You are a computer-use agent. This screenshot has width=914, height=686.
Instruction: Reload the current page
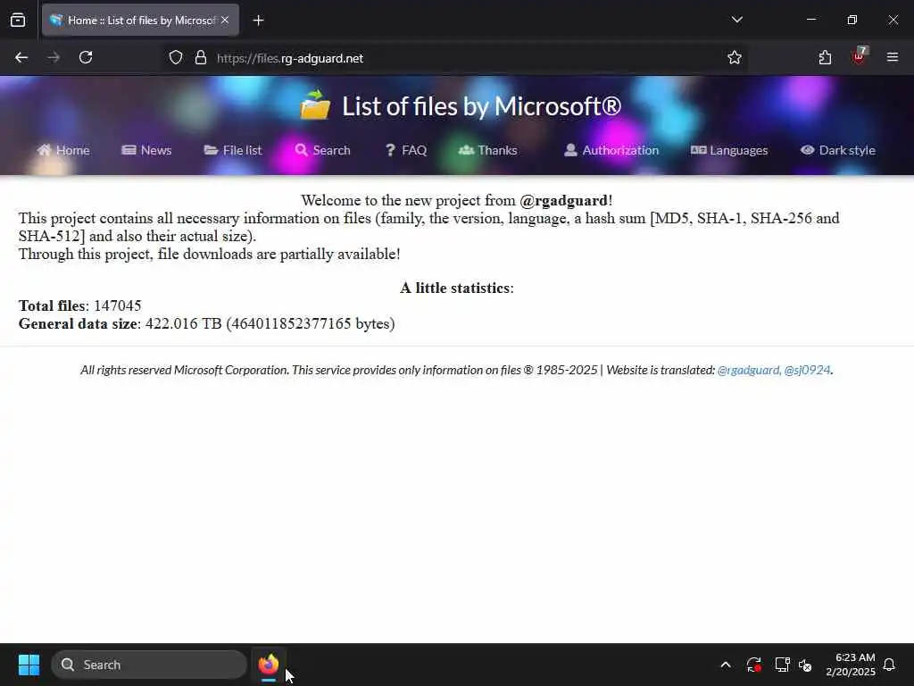point(86,57)
